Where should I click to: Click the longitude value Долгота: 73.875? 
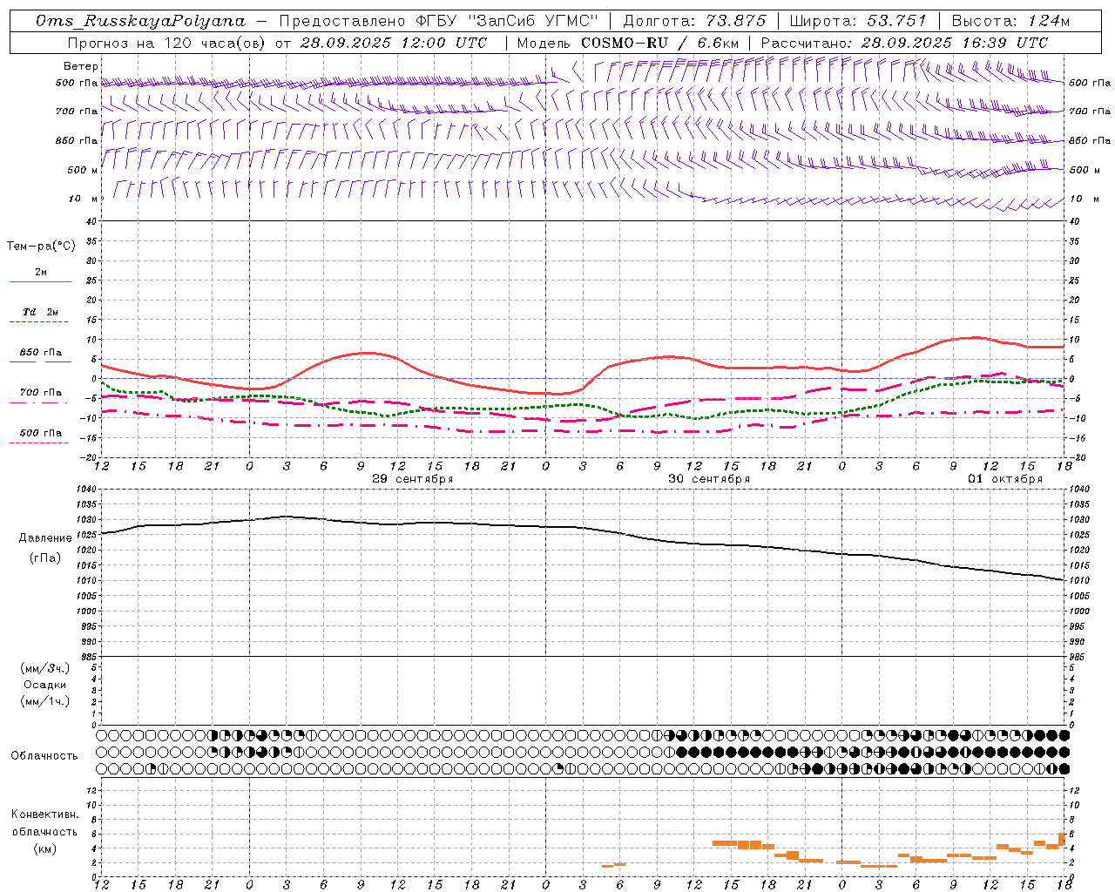695,21
